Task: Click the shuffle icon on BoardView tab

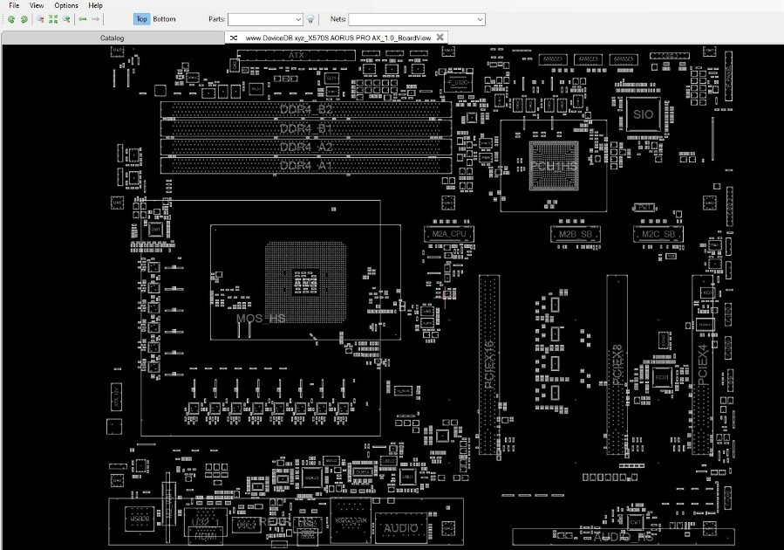Action: pos(234,38)
